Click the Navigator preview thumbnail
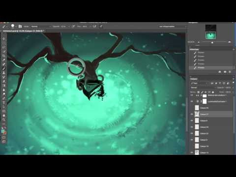236x177 pixels. 211,32
